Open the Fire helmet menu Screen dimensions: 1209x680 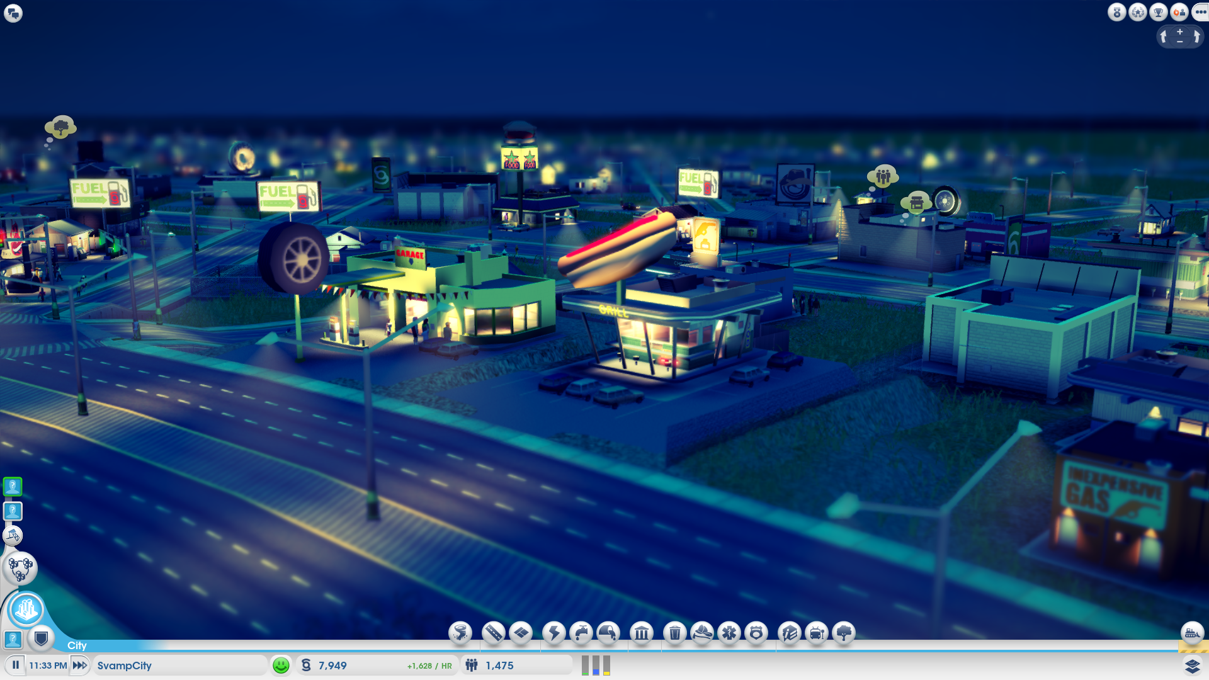point(702,632)
